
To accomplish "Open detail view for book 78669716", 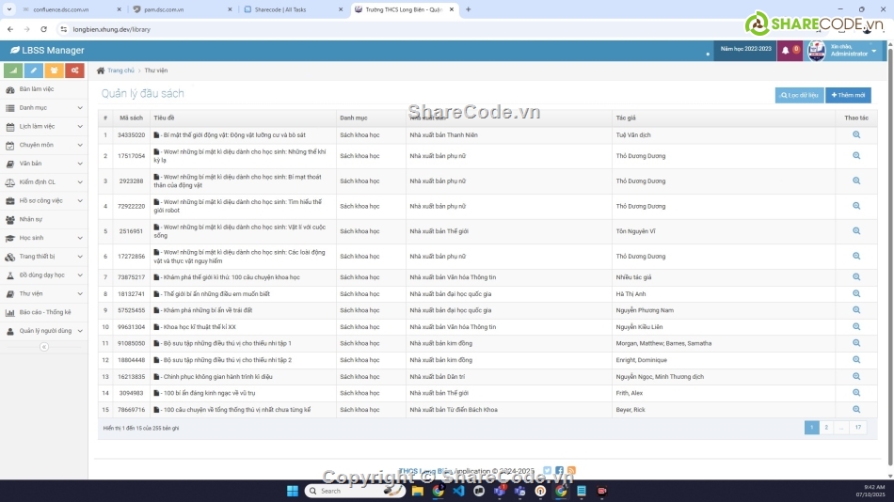I will click(856, 410).
